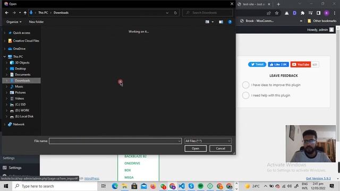The height and width of the screenshot is (191, 340).
Task: Open Firefox from taskbar
Action: tap(153, 186)
